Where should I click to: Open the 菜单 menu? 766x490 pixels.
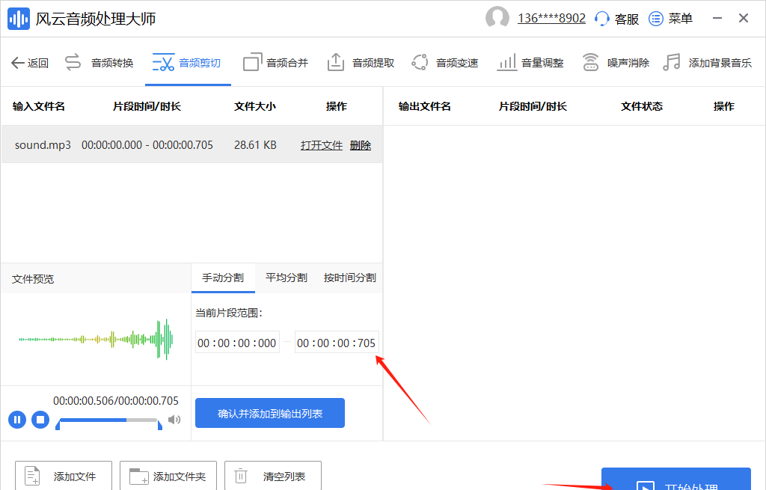click(670, 19)
